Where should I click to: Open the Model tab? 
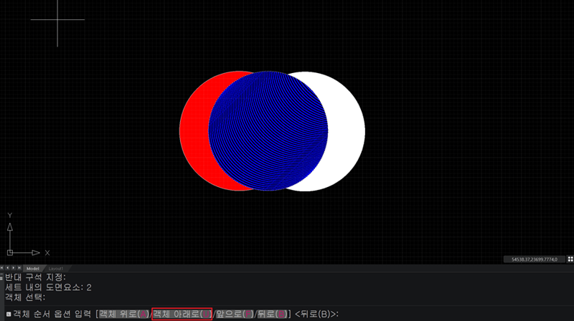point(33,269)
